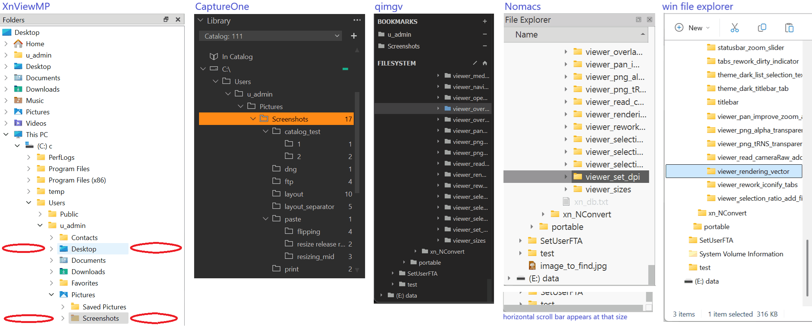Select the Favorites folder in XnViewMP
Image resolution: width=812 pixels, height=326 pixels.
[85, 283]
